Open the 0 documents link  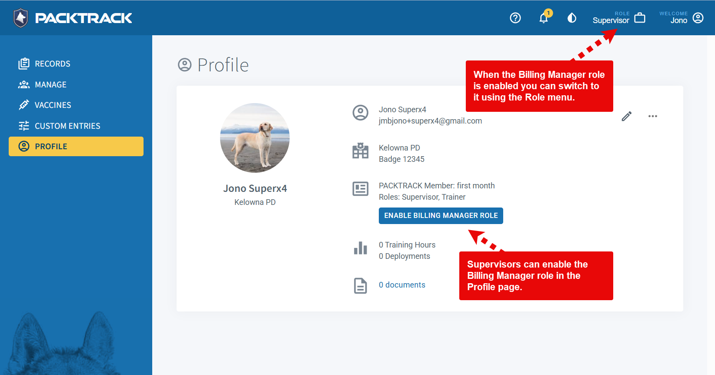[x=402, y=285]
